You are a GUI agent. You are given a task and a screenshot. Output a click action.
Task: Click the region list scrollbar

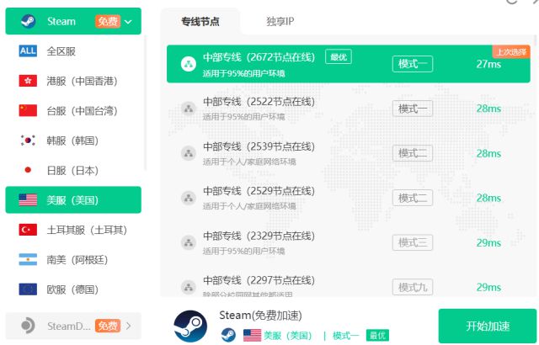point(146,103)
